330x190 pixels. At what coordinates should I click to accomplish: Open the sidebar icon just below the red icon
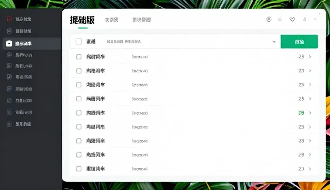point(9,31)
